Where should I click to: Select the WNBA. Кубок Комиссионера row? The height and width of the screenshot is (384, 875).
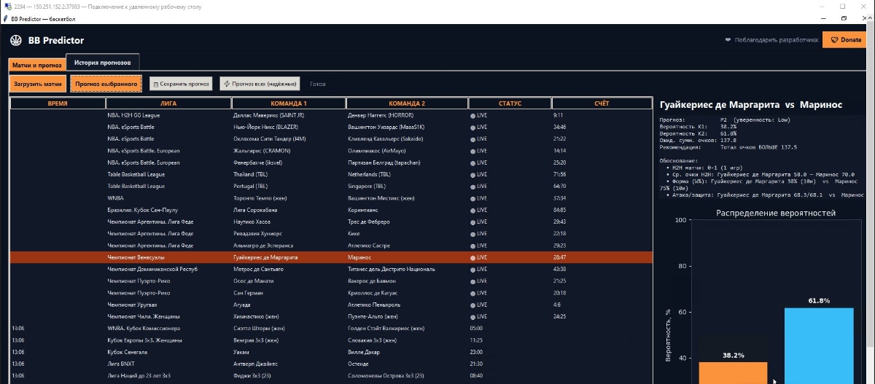tap(330, 328)
